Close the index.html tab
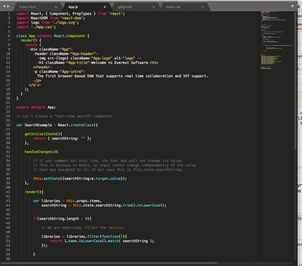 (x=56, y=7)
